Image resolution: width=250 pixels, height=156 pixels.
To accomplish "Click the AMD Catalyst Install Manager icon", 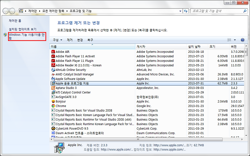I will [53, 74].
